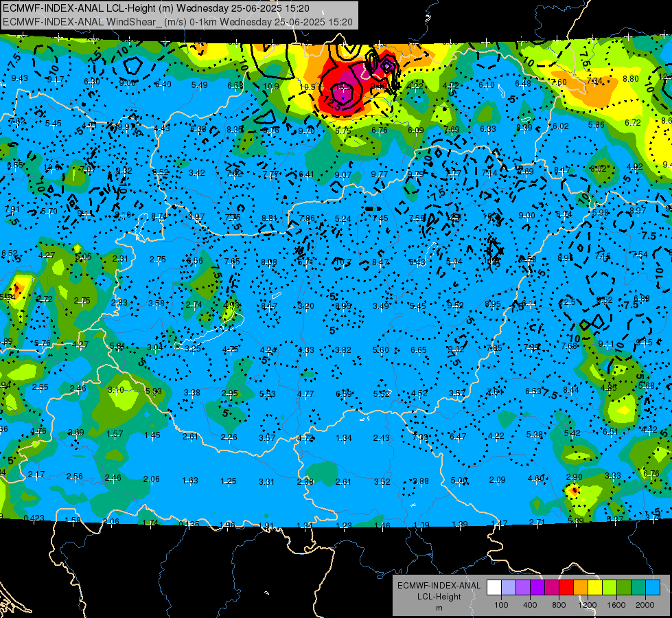The height and width of the screenshot is (618, 672).
Task: Click the wind shear value '3.42'
Action: pos(197,173)
